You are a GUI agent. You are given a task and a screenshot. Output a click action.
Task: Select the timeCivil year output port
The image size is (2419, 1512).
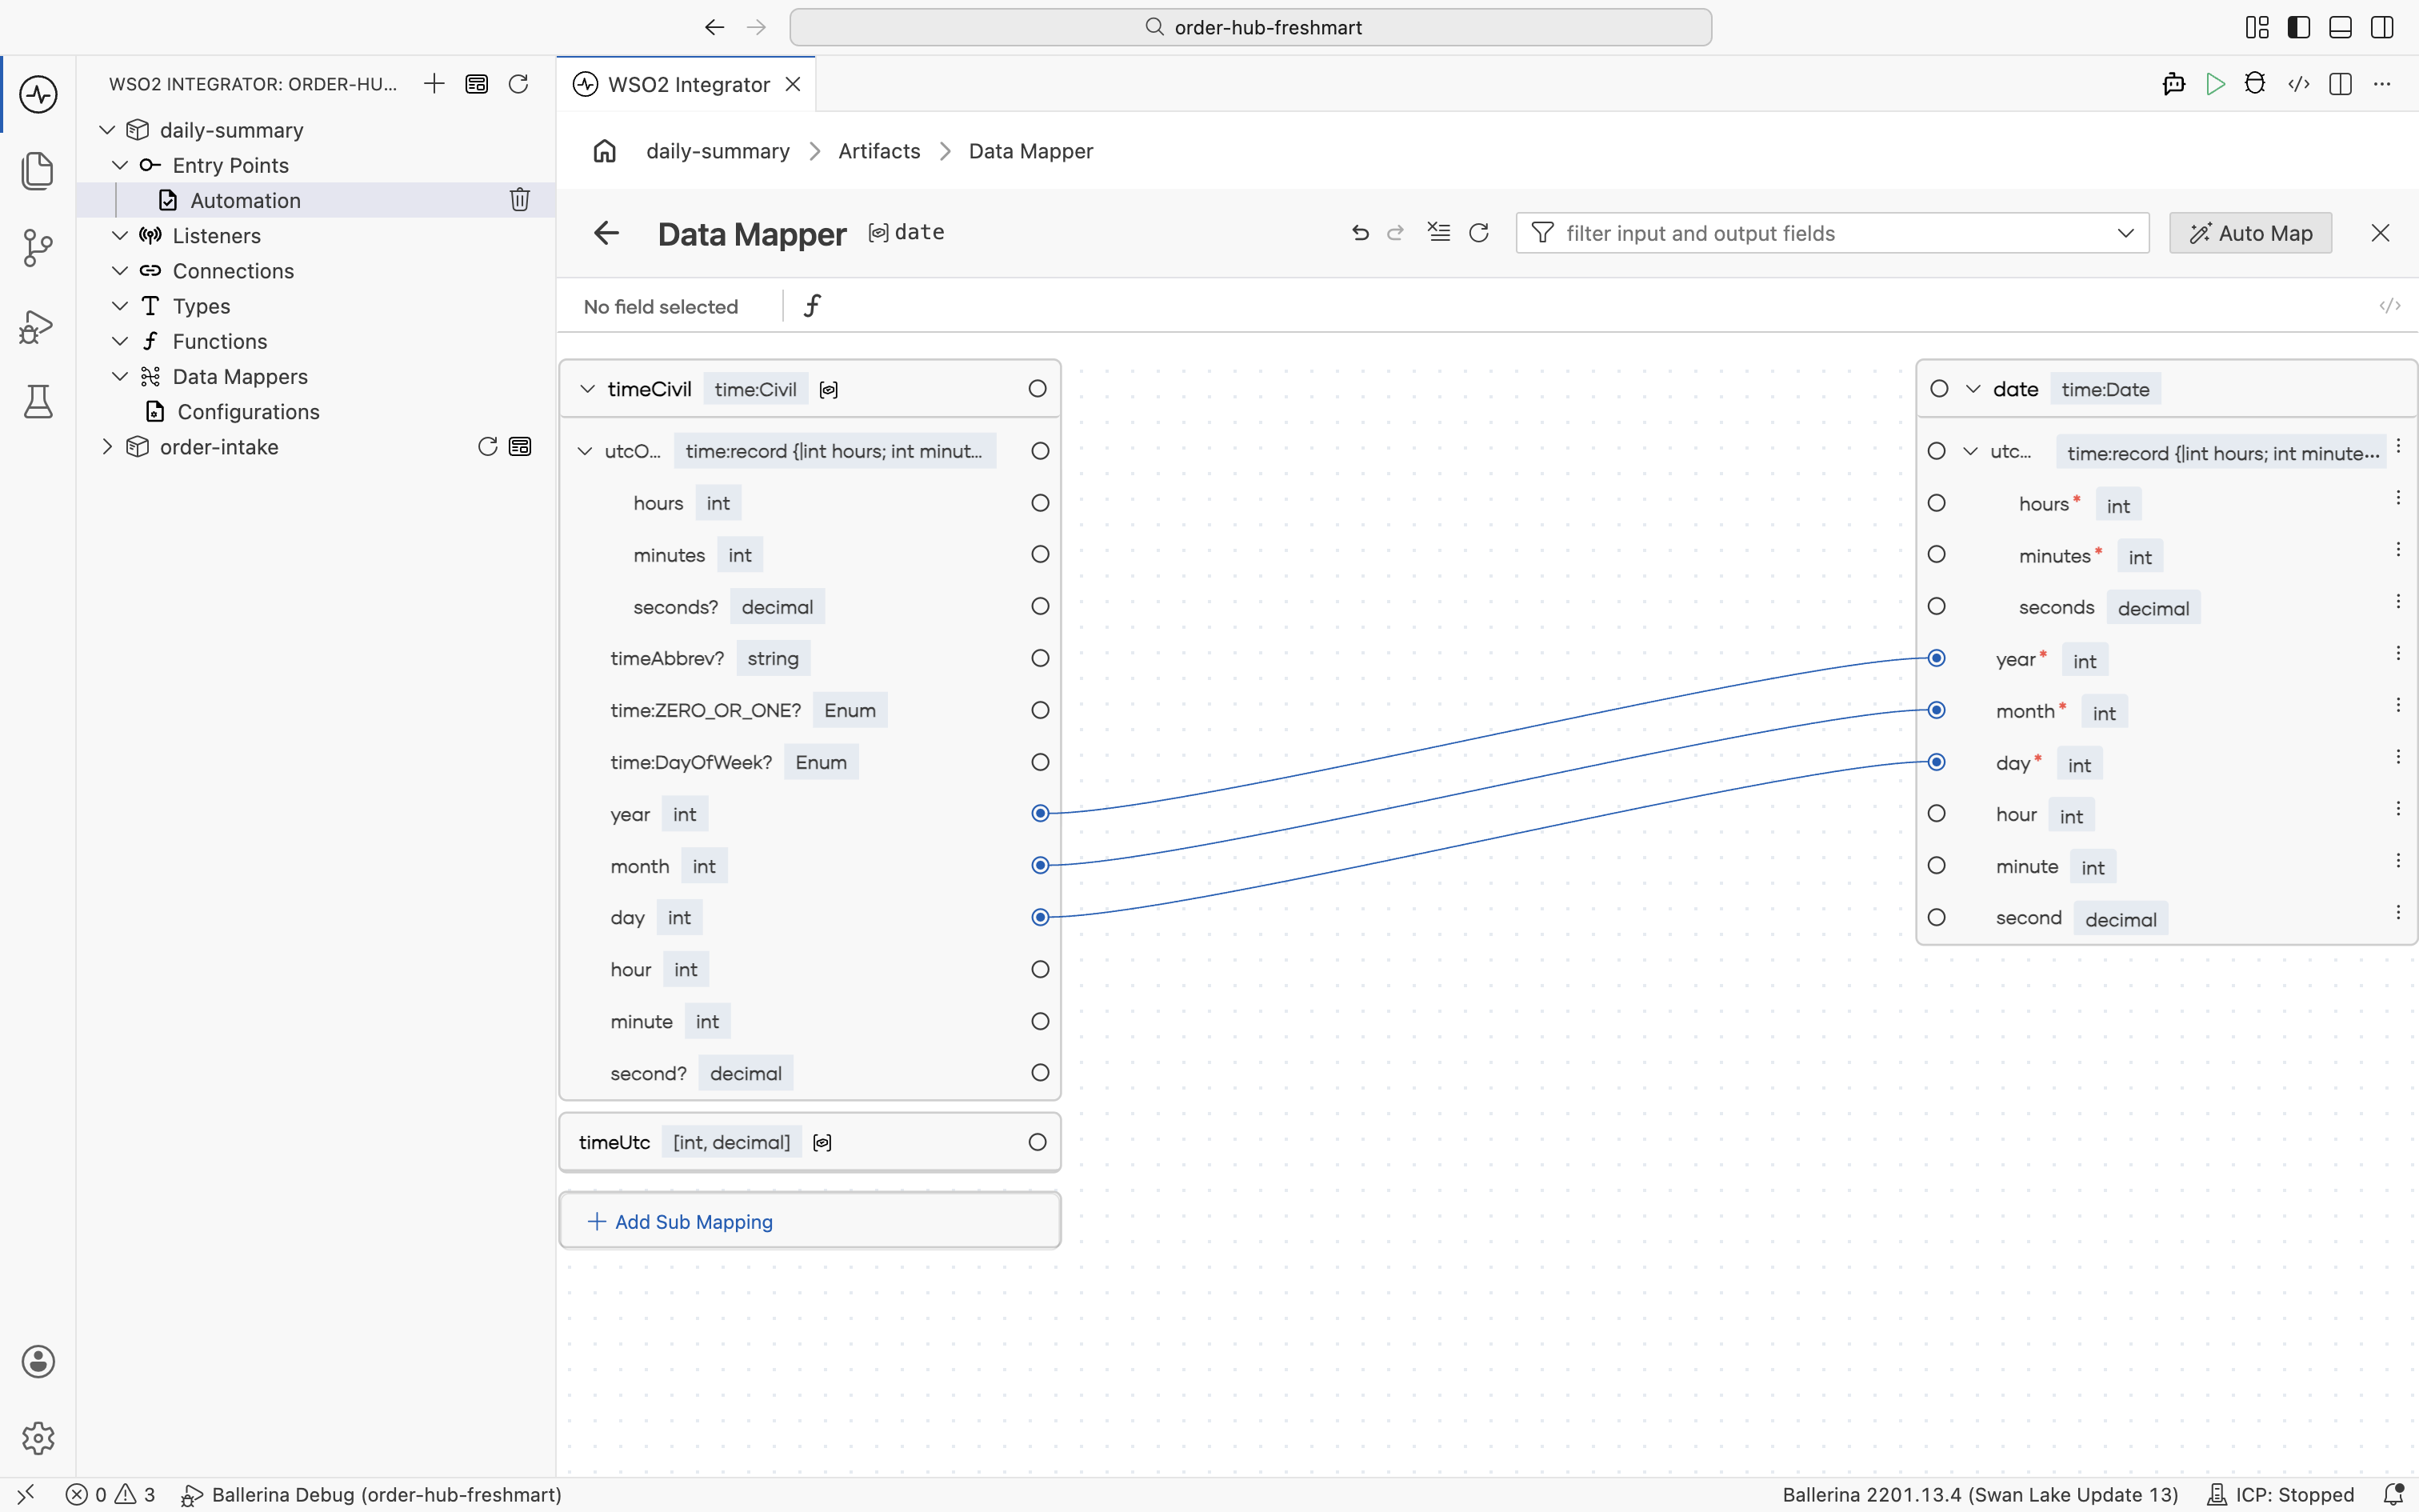[1041, 813]
